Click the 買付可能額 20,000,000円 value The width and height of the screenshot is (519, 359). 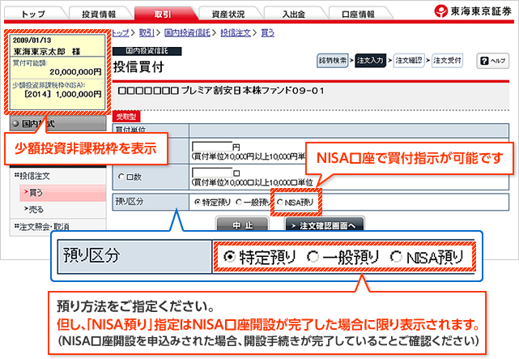click(75, 72)
